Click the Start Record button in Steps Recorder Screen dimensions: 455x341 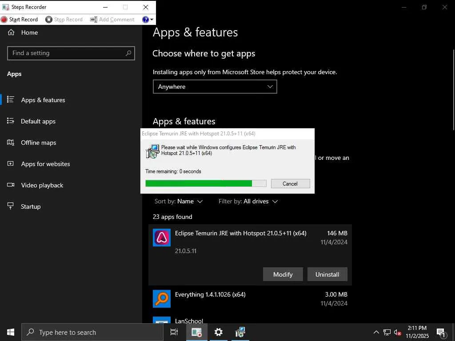point(20,20)
